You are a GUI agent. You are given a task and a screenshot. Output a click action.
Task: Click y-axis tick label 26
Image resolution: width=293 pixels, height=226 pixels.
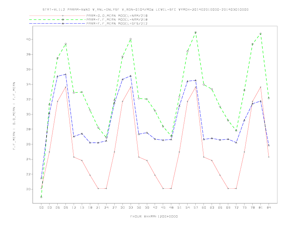click(x=28, y=144)
